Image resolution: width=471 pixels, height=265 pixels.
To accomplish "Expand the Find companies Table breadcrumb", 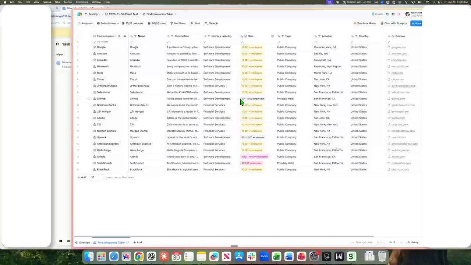I will click(159, 14).
